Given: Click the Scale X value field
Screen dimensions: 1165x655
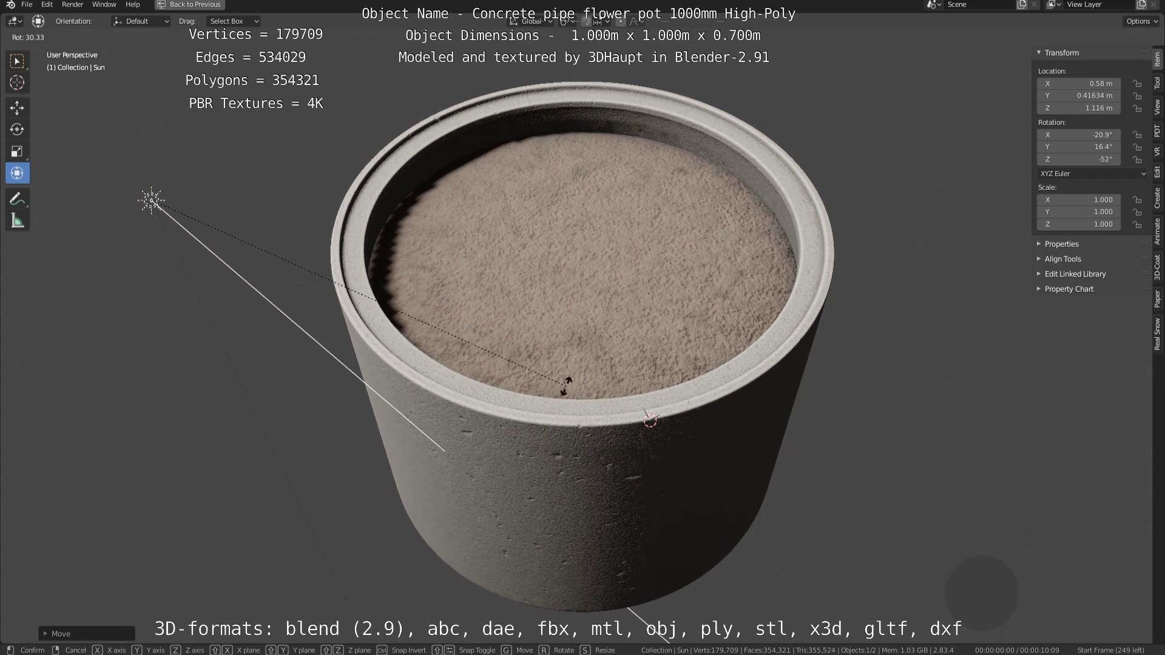Looking at the screenshot, I should [1079, 200].
